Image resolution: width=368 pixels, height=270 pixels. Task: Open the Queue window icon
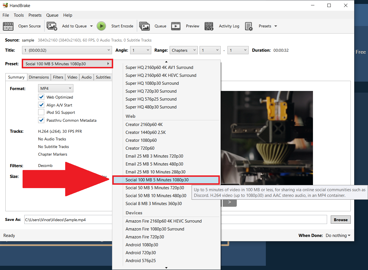pos(144,26)
